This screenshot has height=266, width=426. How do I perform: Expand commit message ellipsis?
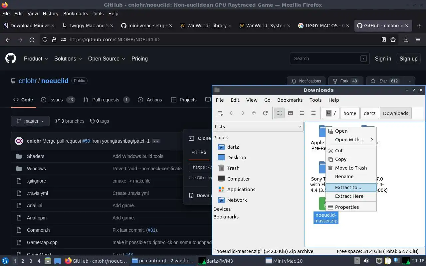[156, 141]
